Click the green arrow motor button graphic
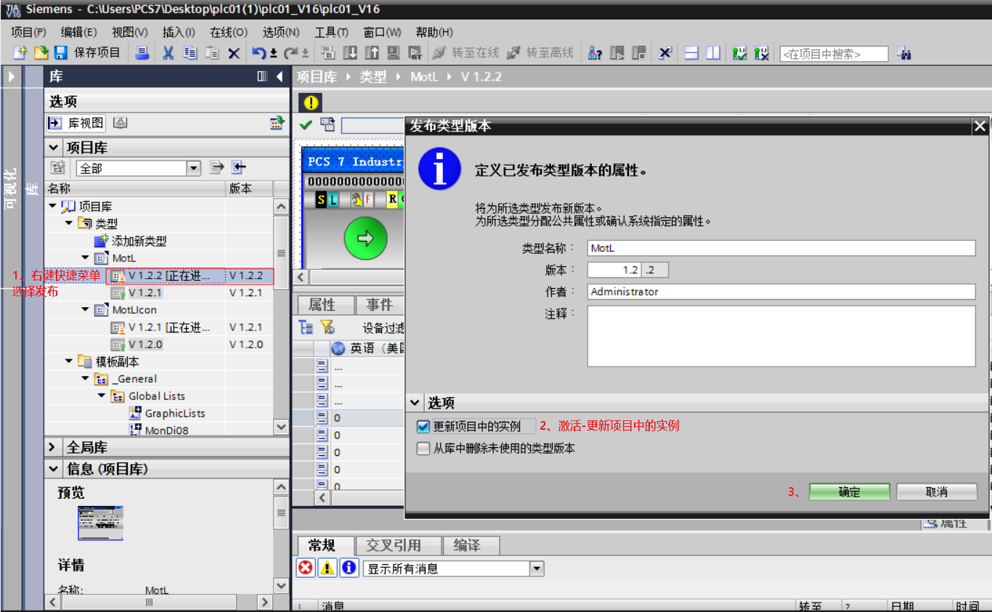Image resolution: width=992 pixels, height=612 pixels. tap(365, 237)
